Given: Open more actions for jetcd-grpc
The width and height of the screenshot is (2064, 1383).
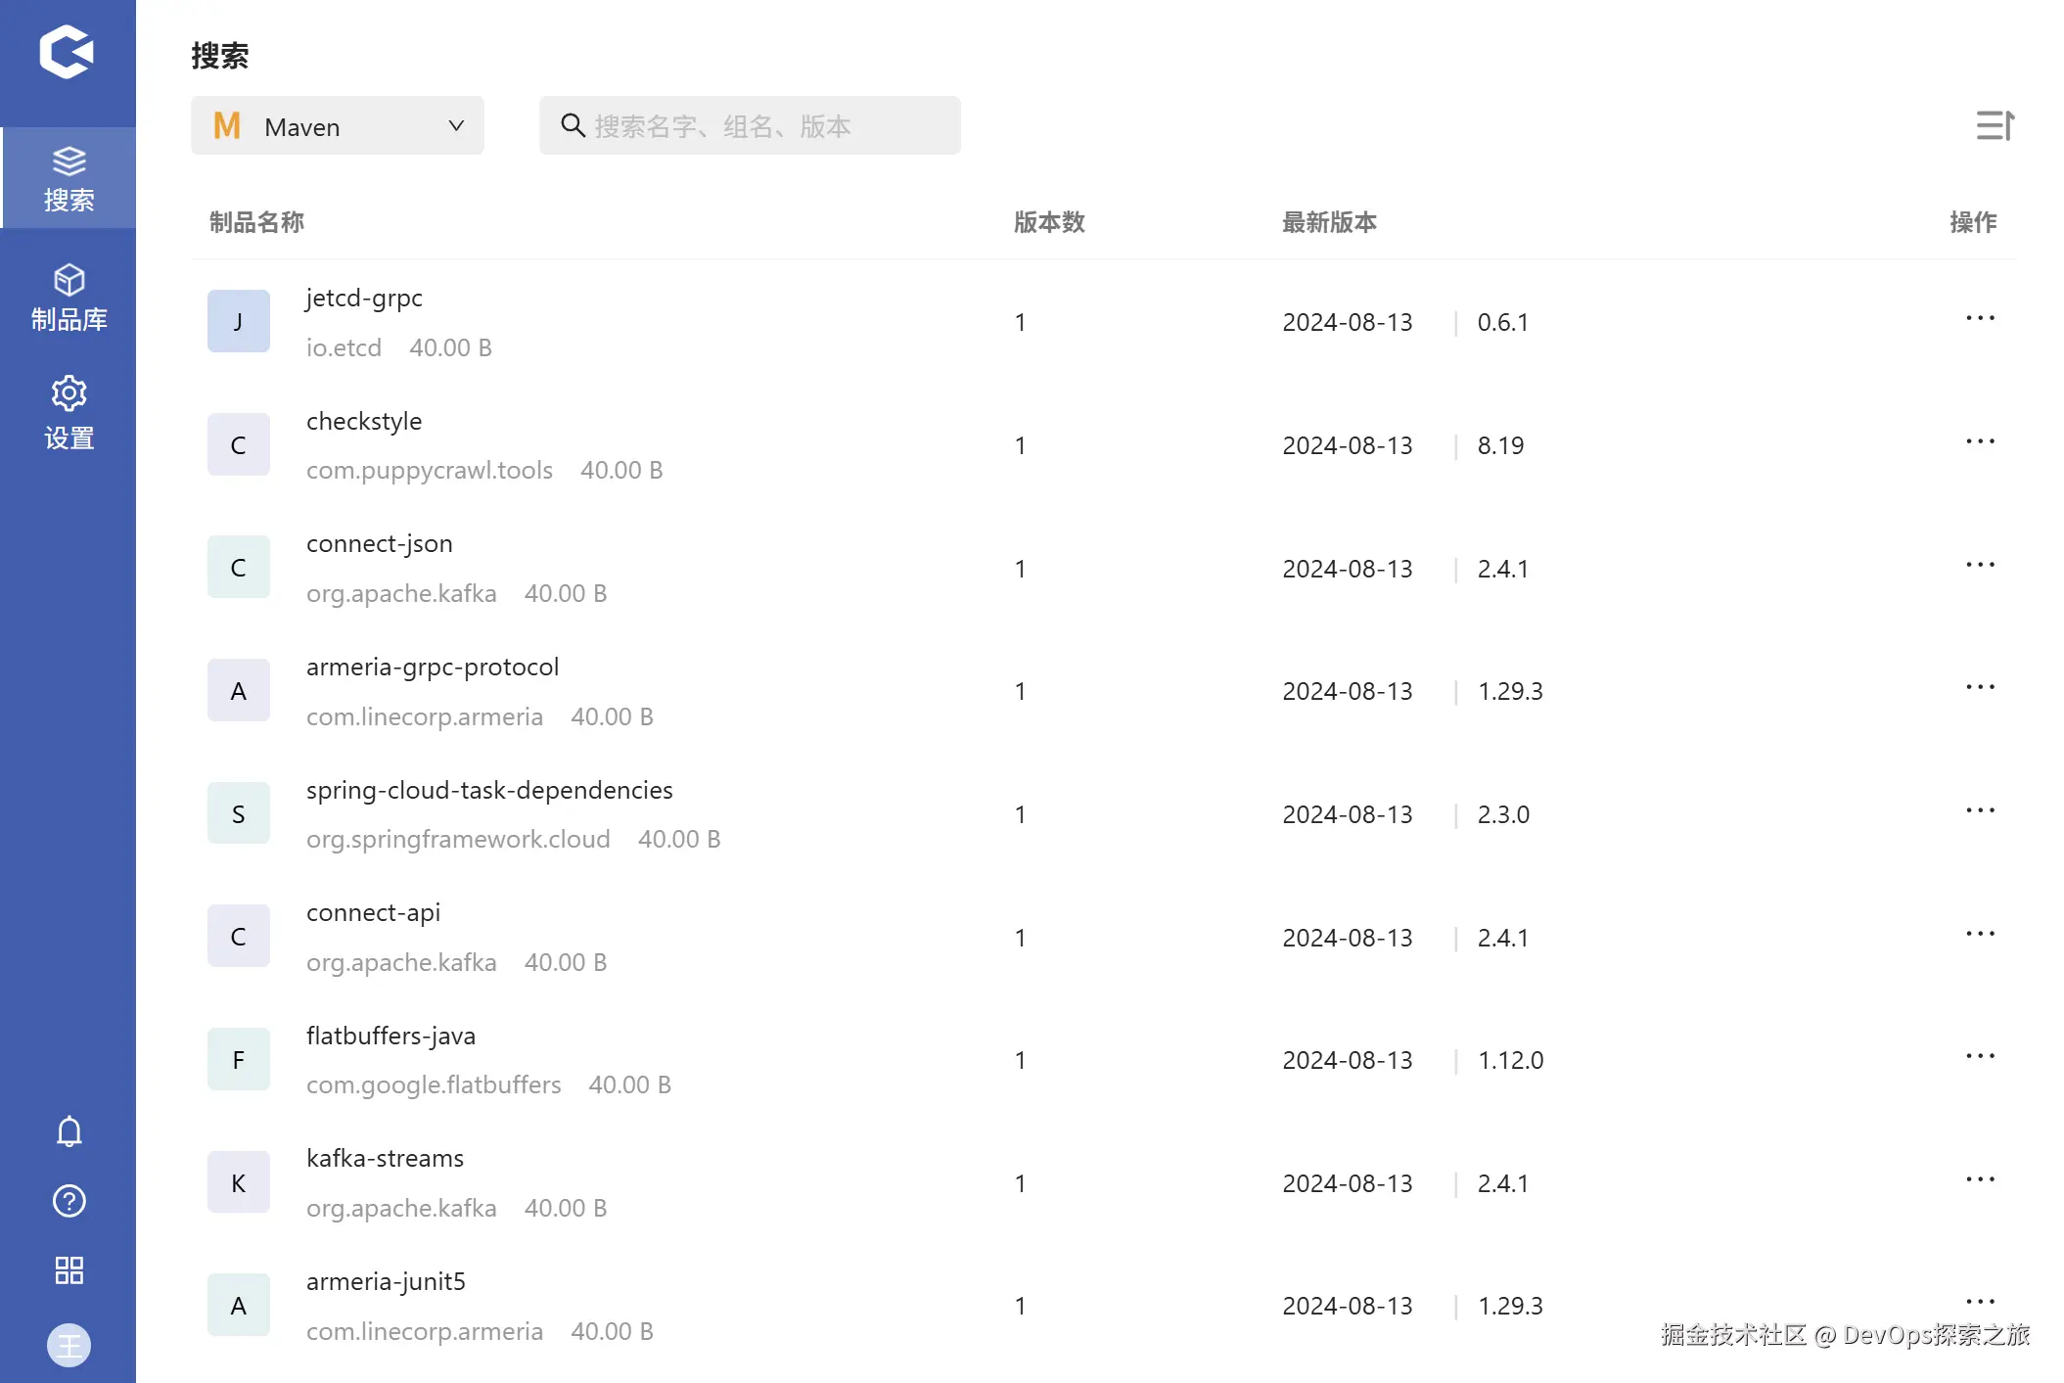Looking at the screenshot, I should pyautogui.click(x=1980, y=319).
